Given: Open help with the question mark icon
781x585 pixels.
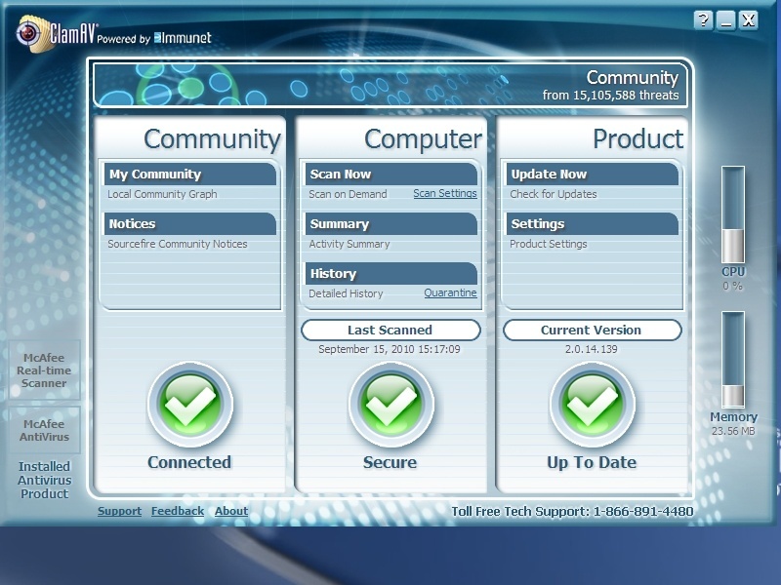Looking at the screenshot, I should point(703,20).
